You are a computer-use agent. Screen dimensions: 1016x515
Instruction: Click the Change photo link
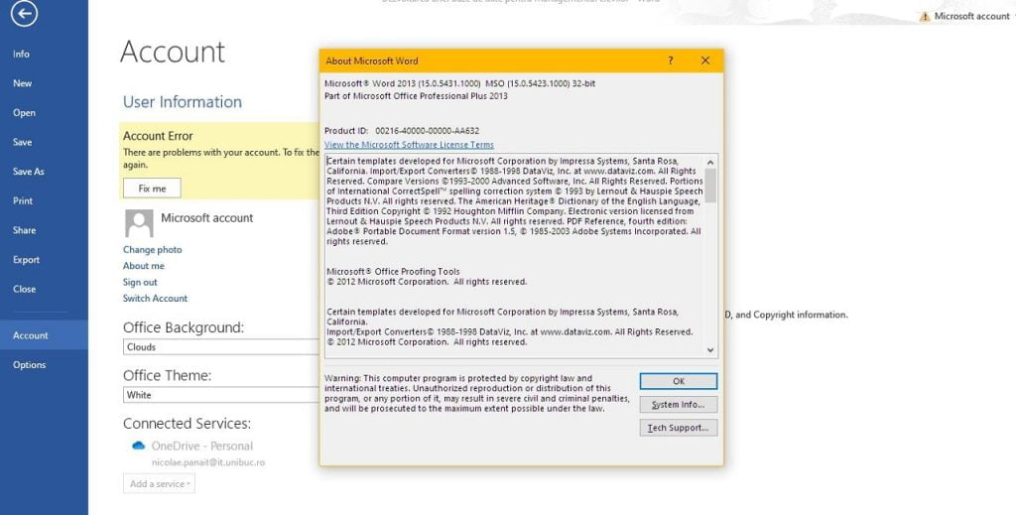[x=153, y=250]
